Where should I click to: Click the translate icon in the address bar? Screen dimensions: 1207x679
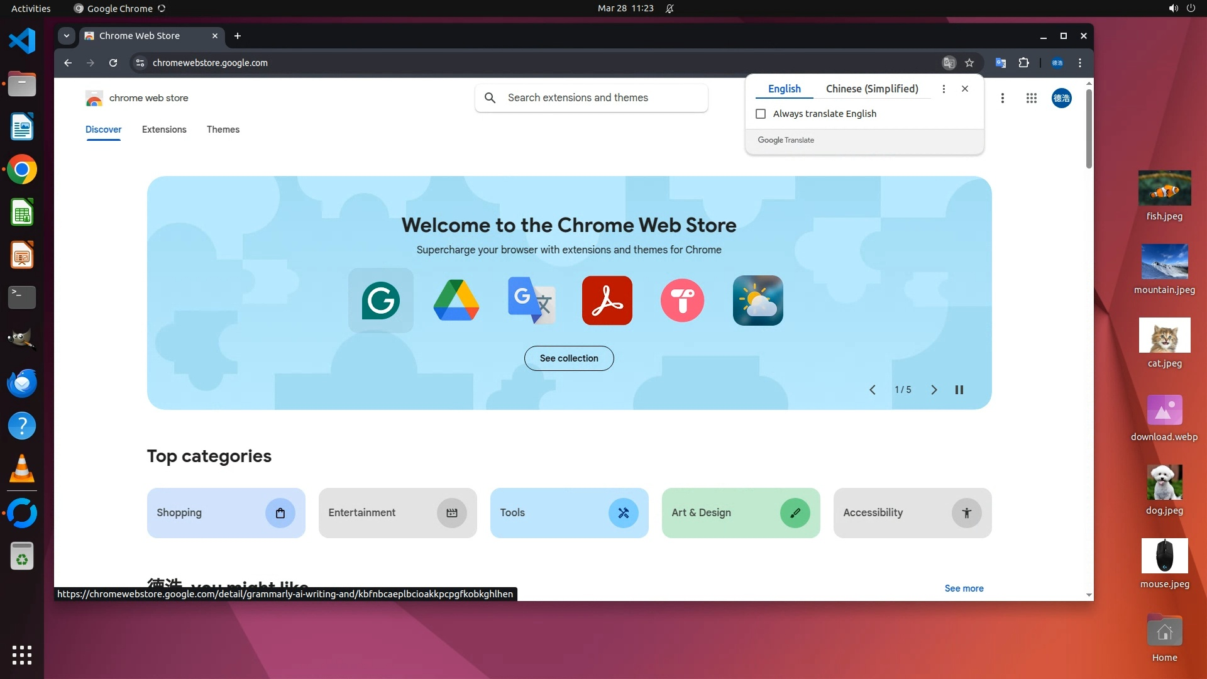(949, 63)
